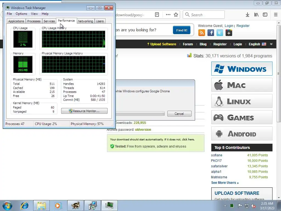Open the Firefox library icon
This screenshot has width=281, height=211.
[256, 15]
